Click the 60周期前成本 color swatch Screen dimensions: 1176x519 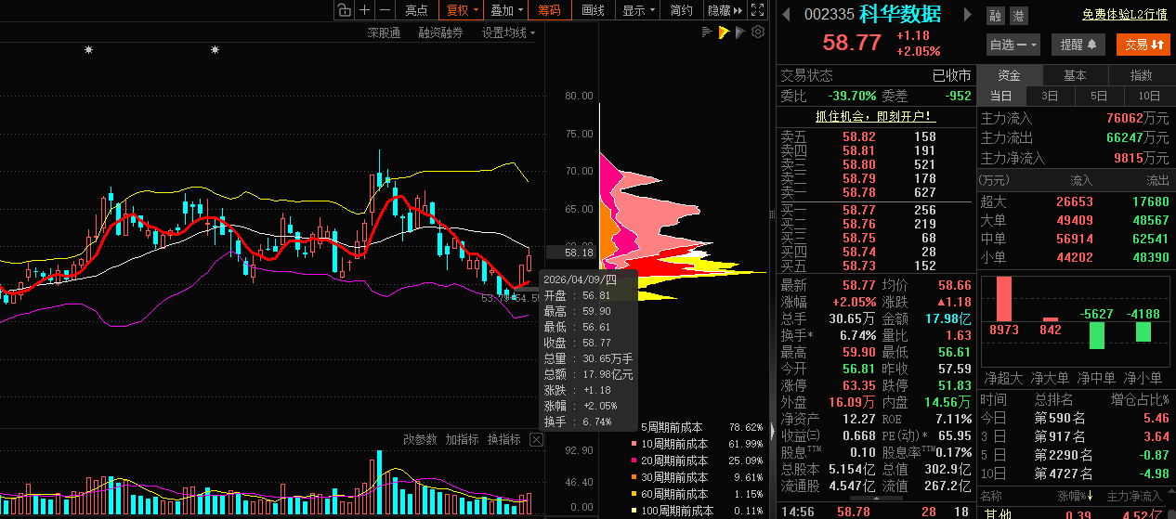coord(634,495)
